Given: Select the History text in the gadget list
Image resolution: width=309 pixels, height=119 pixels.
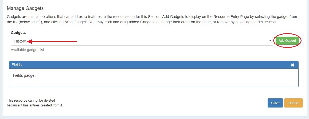Looking at the screenshot, I should pyautogui.click(x=20, y=41).
